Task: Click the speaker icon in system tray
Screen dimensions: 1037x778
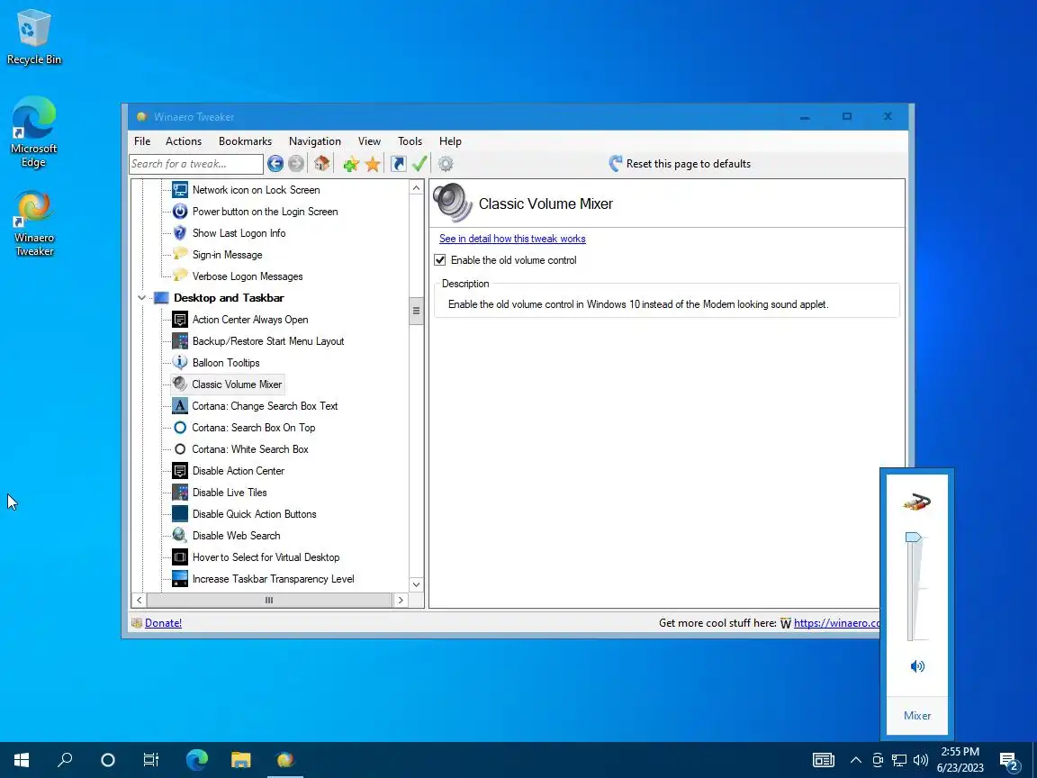Action: [x=921, y=760]
